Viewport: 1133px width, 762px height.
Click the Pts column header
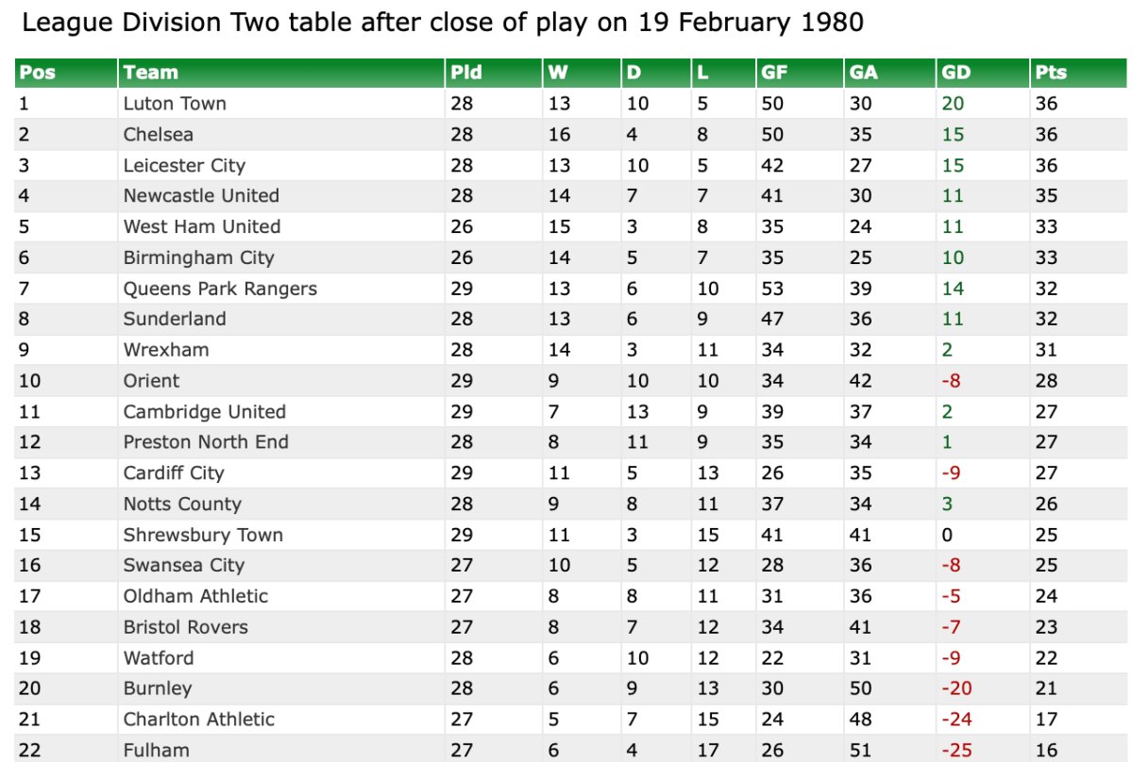(1051, 73)
